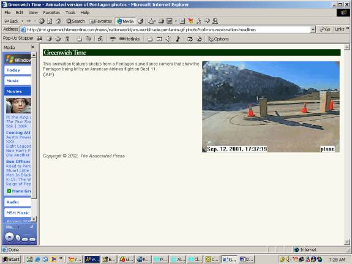Image resolution: width=352 pixels, height=264 pixels.
Task: Open the Favorites menu
Action: pyautogui.click(x=51, y=13)
